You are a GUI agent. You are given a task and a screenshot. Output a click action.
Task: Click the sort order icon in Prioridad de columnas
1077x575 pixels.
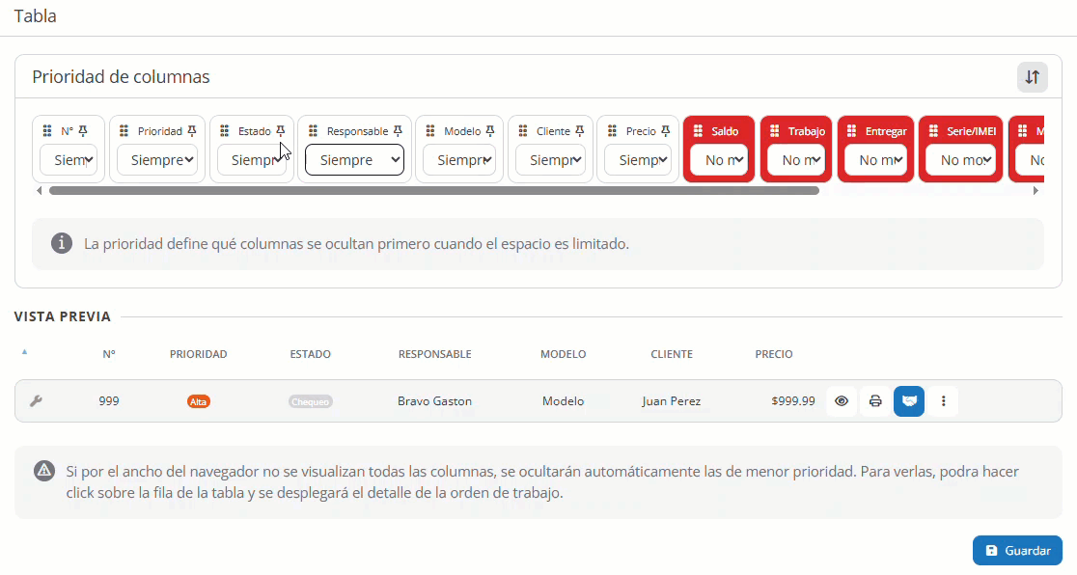pyautogui.click(x=1032, y=77)
